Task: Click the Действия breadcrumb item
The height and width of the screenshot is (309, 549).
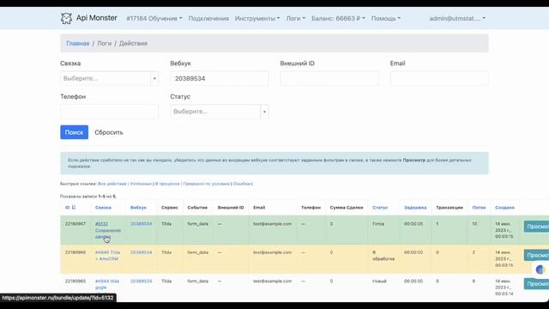Action: click(x=133, y=44)
